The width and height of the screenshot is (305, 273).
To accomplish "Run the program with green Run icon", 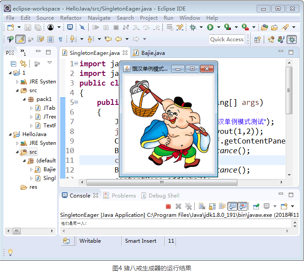I will [x=210, y=27].
